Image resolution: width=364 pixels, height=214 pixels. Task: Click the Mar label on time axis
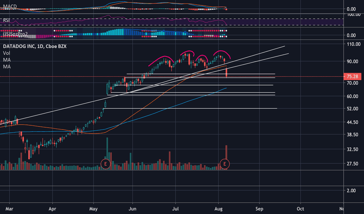click(9, 209)
